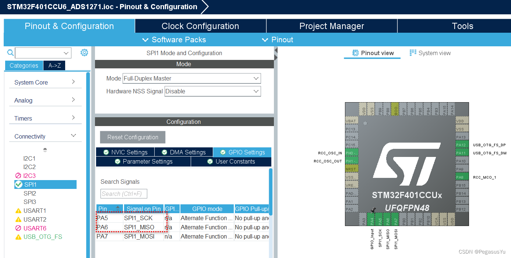Select the PA12 pin on chip

(462, 145)
